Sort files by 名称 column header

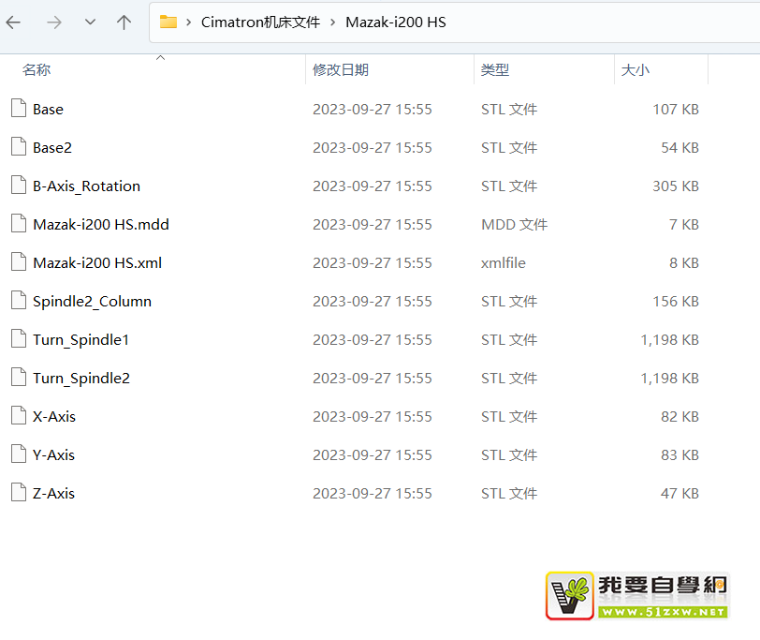[37, 70]
